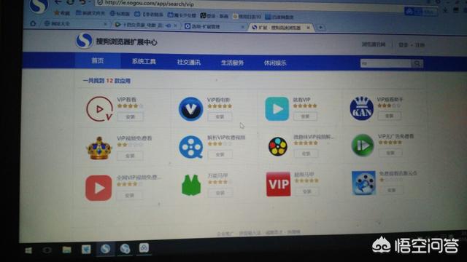Install the colorful dotted circle extension

pyautogui.click(x=306, y=154)
